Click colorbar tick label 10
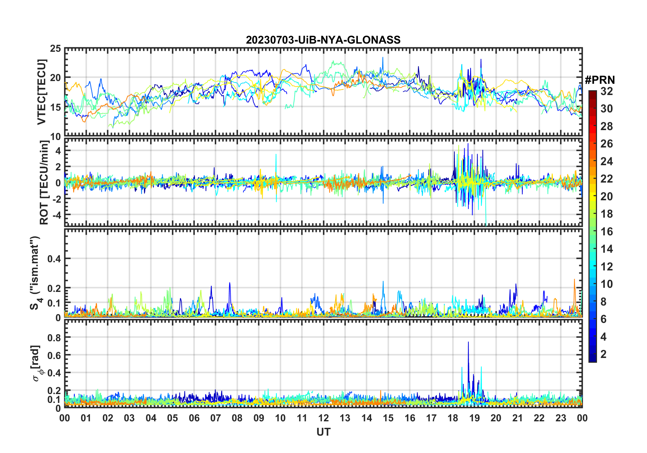The image size is (647, 453). tap(607, 284)
